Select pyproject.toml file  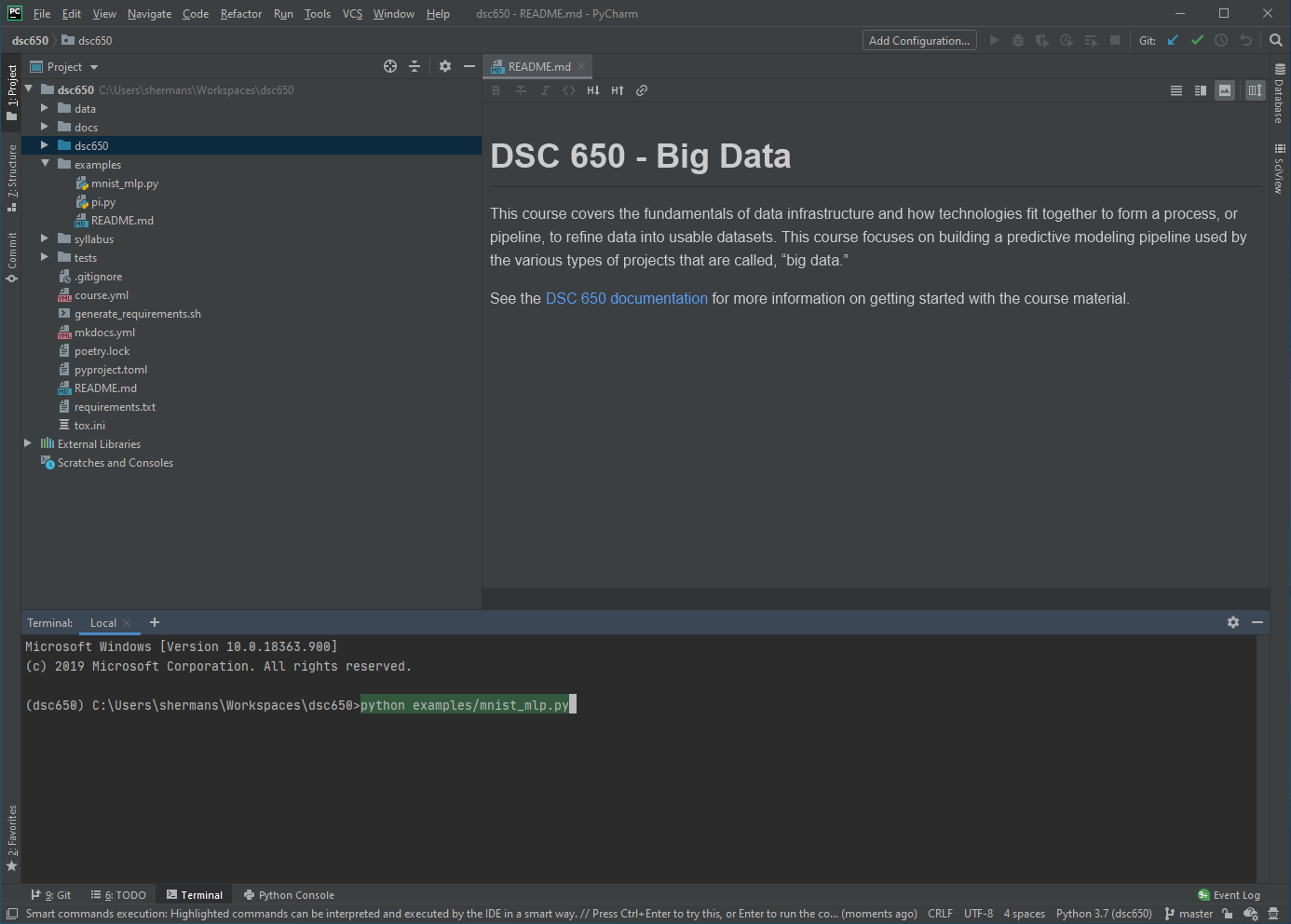(x=111, y=370)
